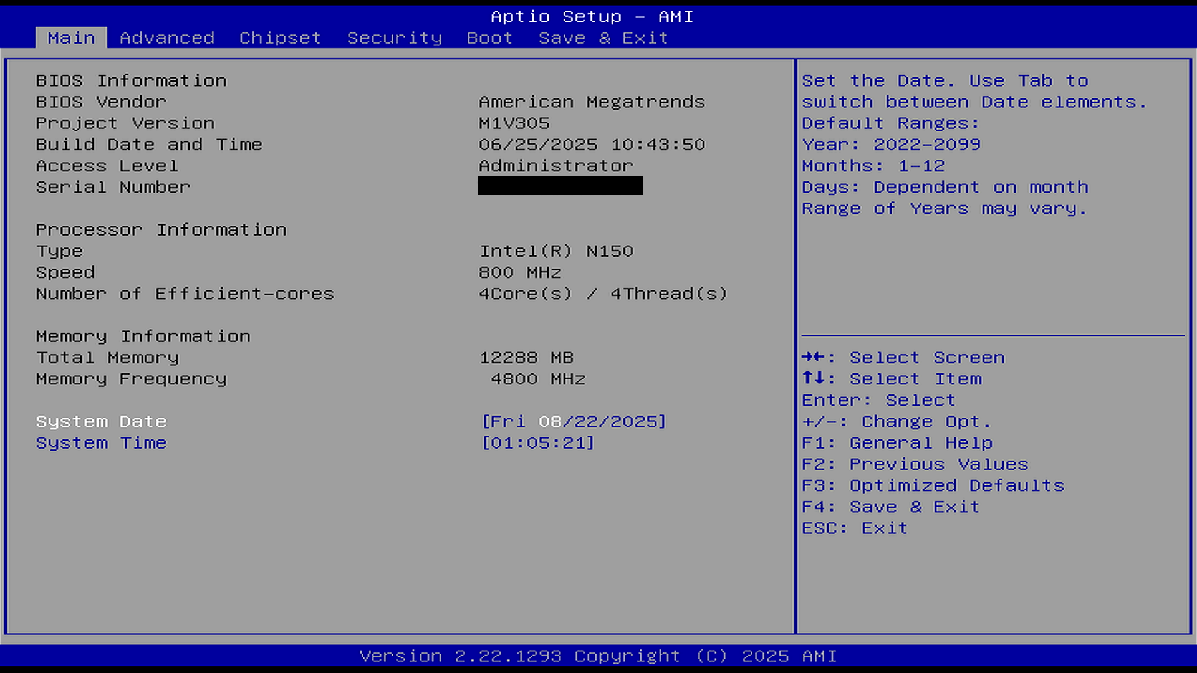
Task: Click the Total Memory 12288 MB value
Action: pyautogui.click(x=526, y=358)
